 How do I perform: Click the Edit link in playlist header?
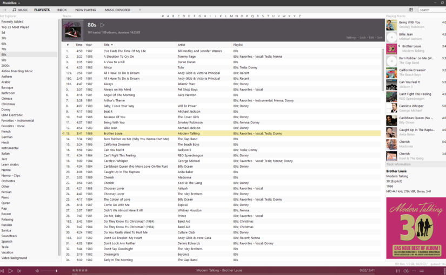371,37
